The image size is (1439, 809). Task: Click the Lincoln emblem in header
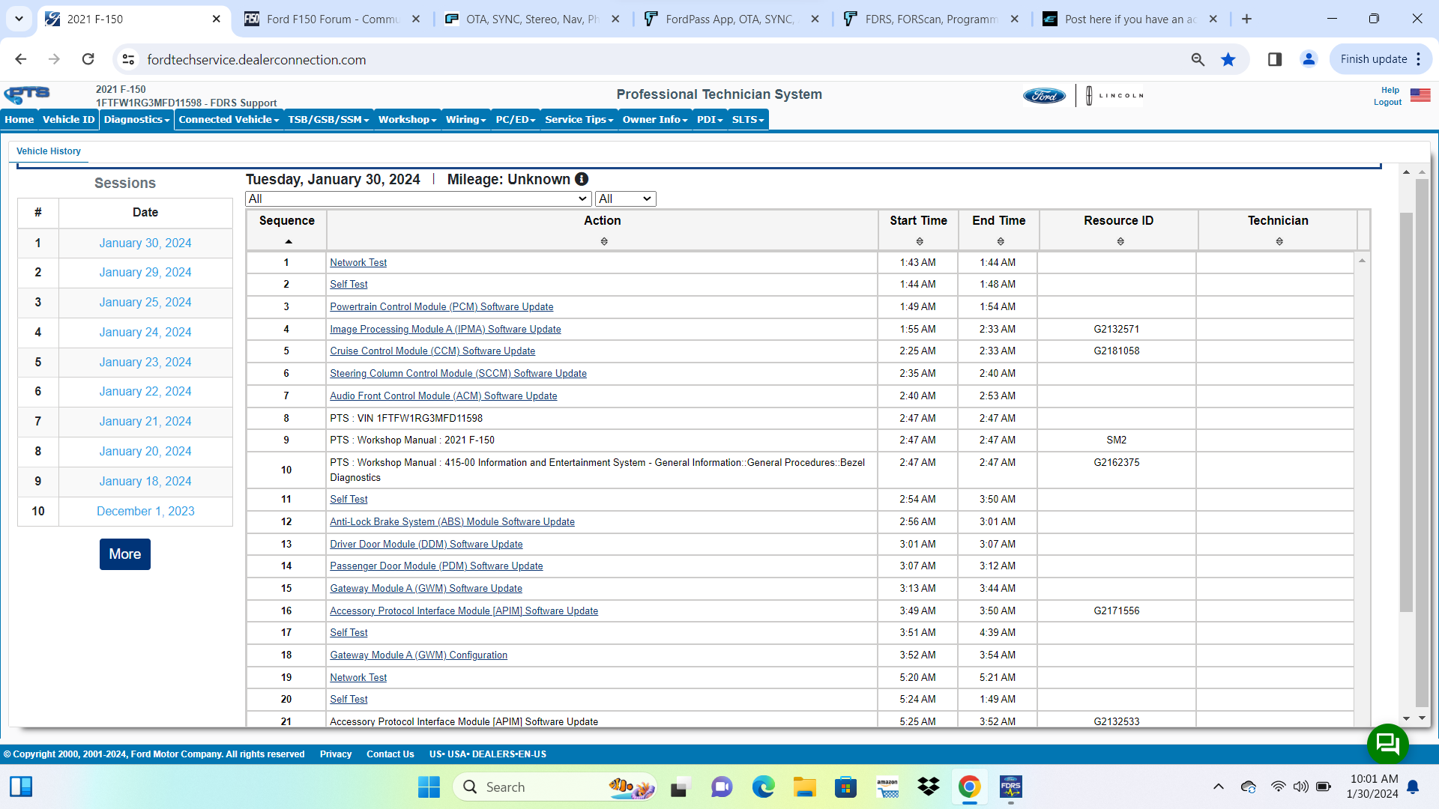(1088, 95)
